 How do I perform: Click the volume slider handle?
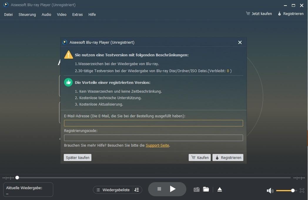(x=293, y=191)
